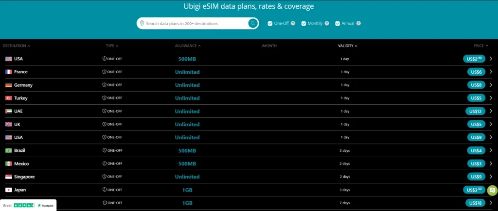Click the US$4 price button for Brazil
The image size is (498, 211).
click(x=476, y=150)
